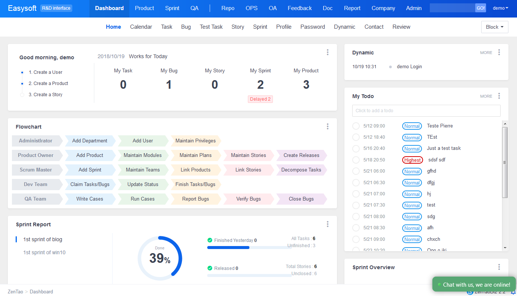This screenshot has height=296, width=517.
Task: Open the Sprint Overview three-dot menu
Action: coord(499,267)
